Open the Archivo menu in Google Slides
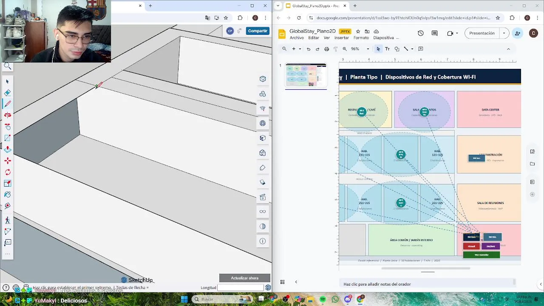 [x=297, y=38]
